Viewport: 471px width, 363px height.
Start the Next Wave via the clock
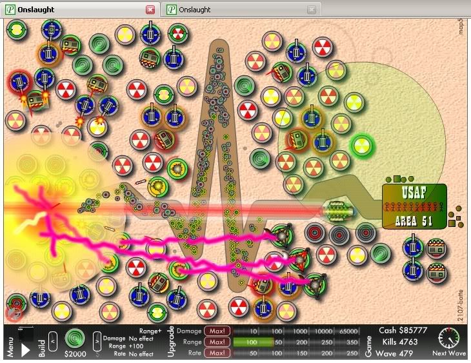pos(449,338)
